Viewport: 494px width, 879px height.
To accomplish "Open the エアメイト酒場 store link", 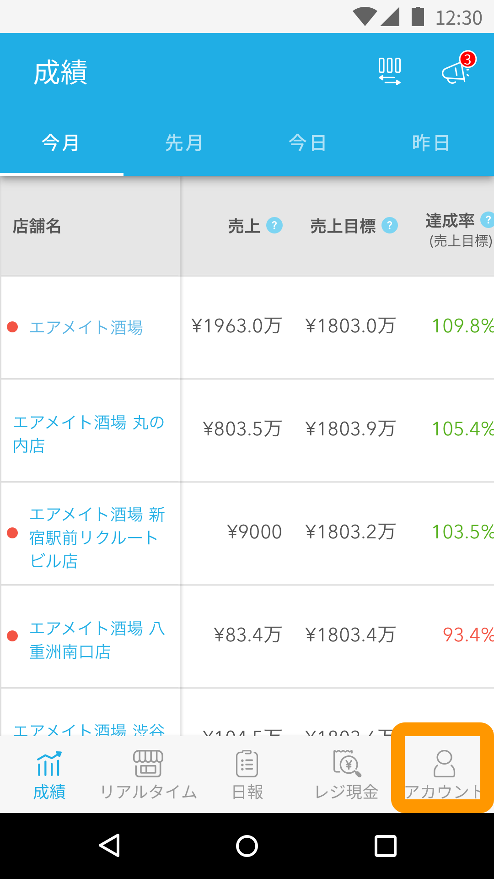I will pos(86,327).
